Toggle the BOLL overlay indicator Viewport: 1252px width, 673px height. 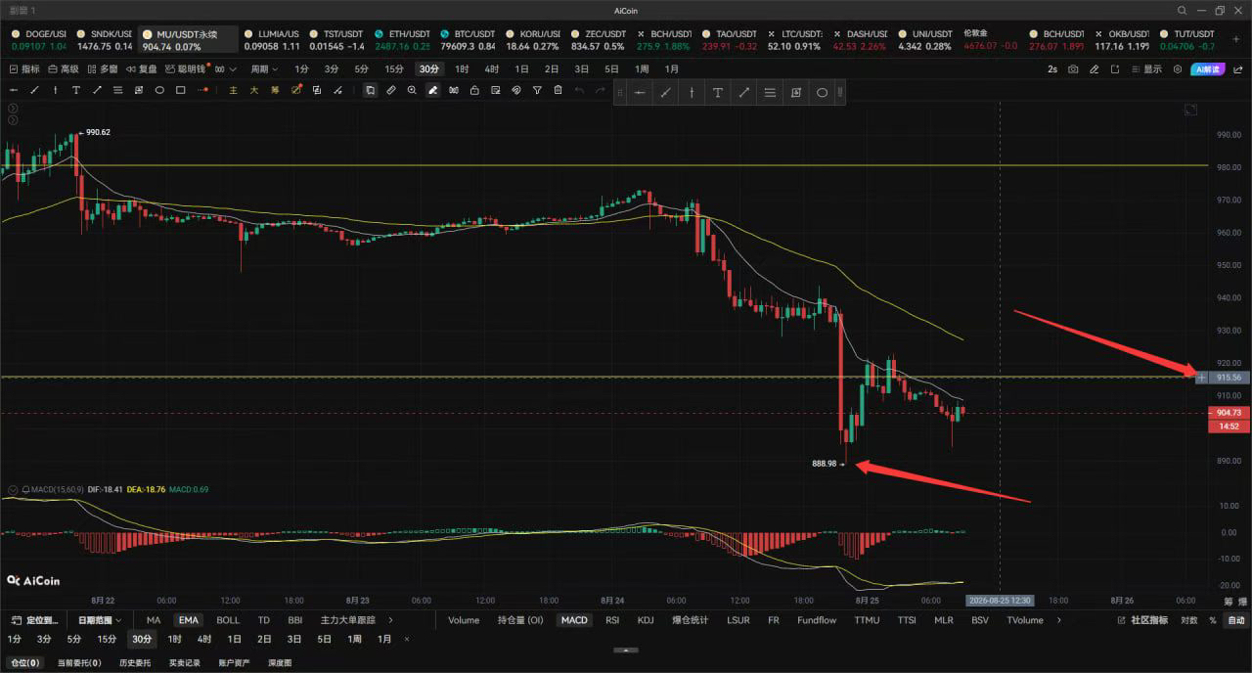click(228, 620)
